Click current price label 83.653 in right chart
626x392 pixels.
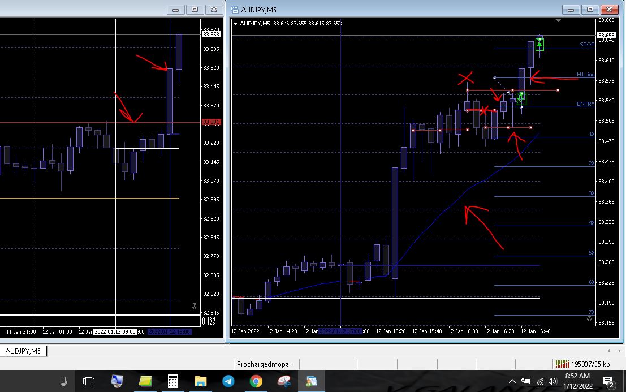pos(606,36)
